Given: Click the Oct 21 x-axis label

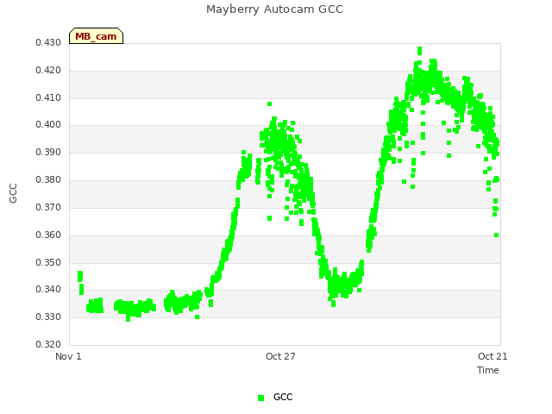Looking at the screenshot, I should [x=492, y=356].
